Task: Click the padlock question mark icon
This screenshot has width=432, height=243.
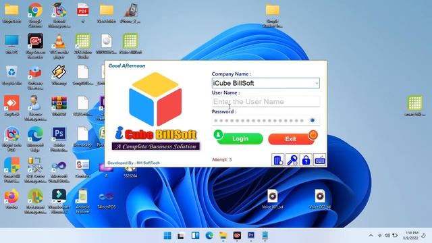Action: coord(306,160)
